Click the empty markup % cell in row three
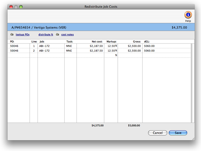This screenshot has width=201, height=151. coord(111,55)
